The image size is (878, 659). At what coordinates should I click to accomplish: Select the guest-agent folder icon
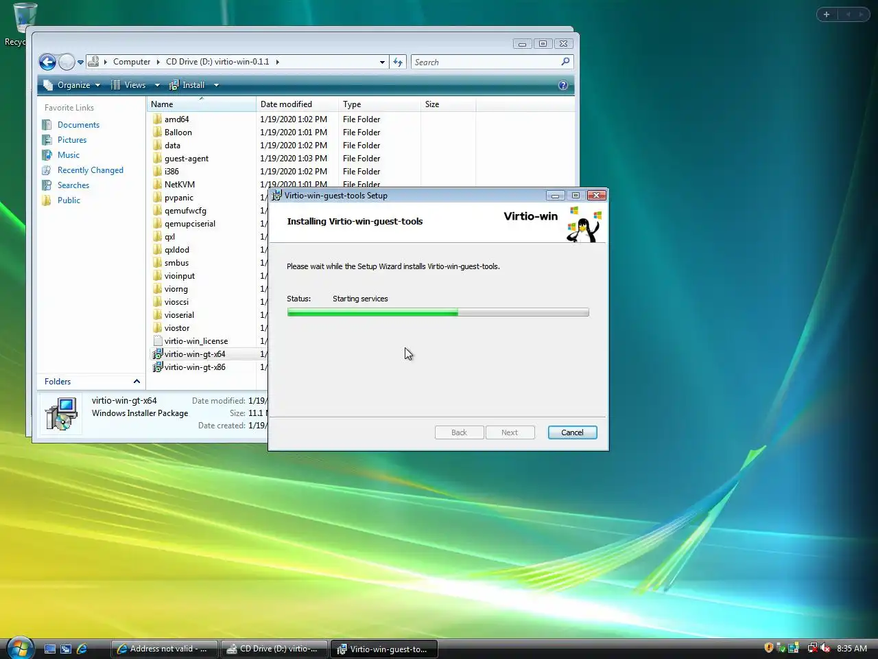coord(157,159)
